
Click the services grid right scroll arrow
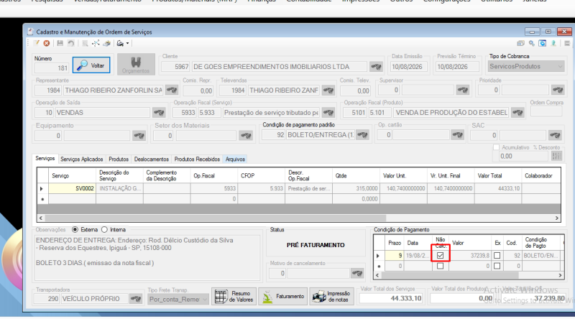point(556,218)
